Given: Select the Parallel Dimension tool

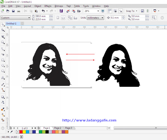Looking at the screenshot, I should click(3, 85).
